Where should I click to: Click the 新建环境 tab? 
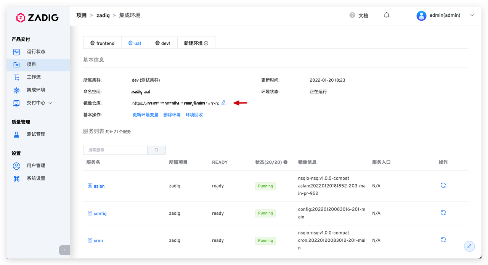click(196, 43)
